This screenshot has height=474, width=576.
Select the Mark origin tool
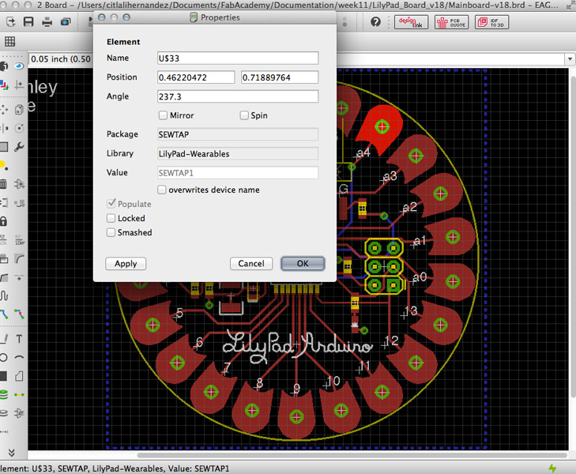(19, 85)
